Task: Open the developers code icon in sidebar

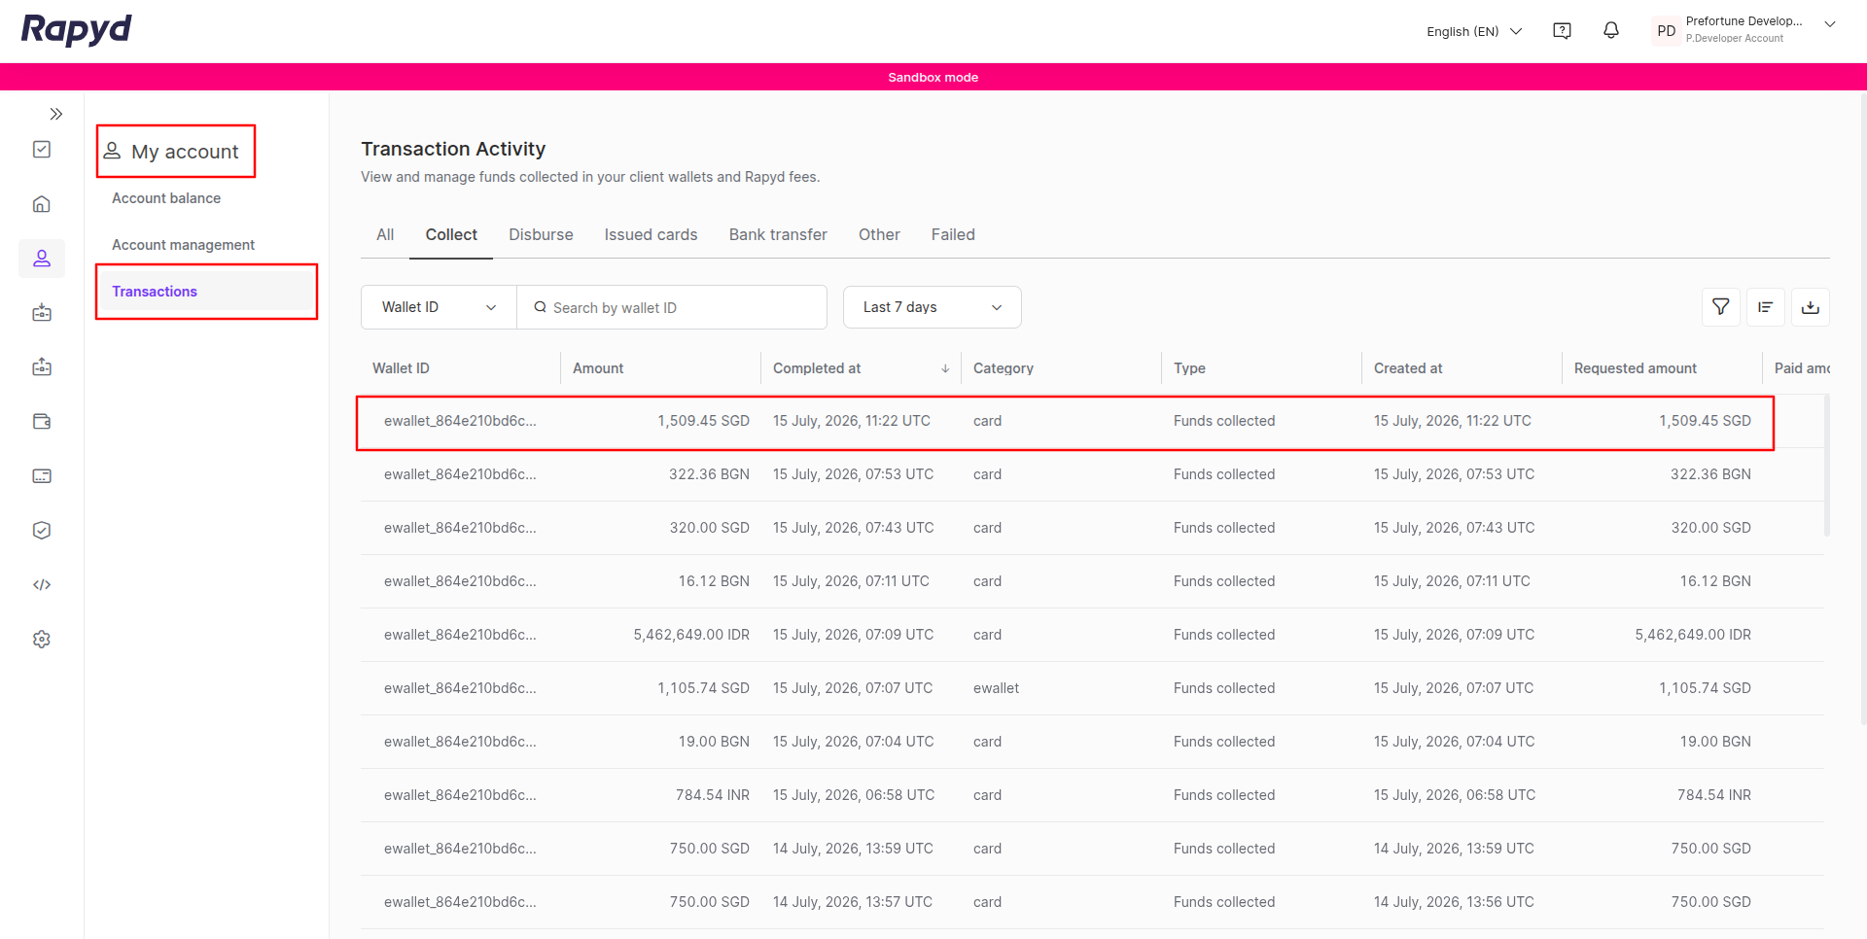Action: [42, 585]
